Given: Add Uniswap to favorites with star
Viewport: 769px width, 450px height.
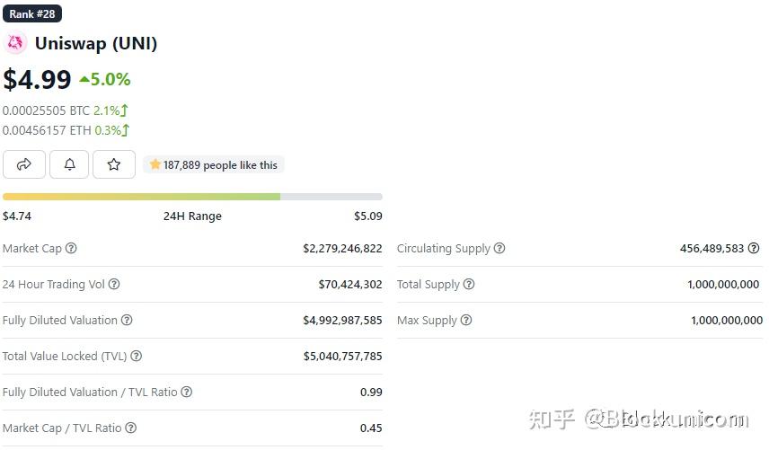Looking at the screenshot, I should click(x=114, y=164).
